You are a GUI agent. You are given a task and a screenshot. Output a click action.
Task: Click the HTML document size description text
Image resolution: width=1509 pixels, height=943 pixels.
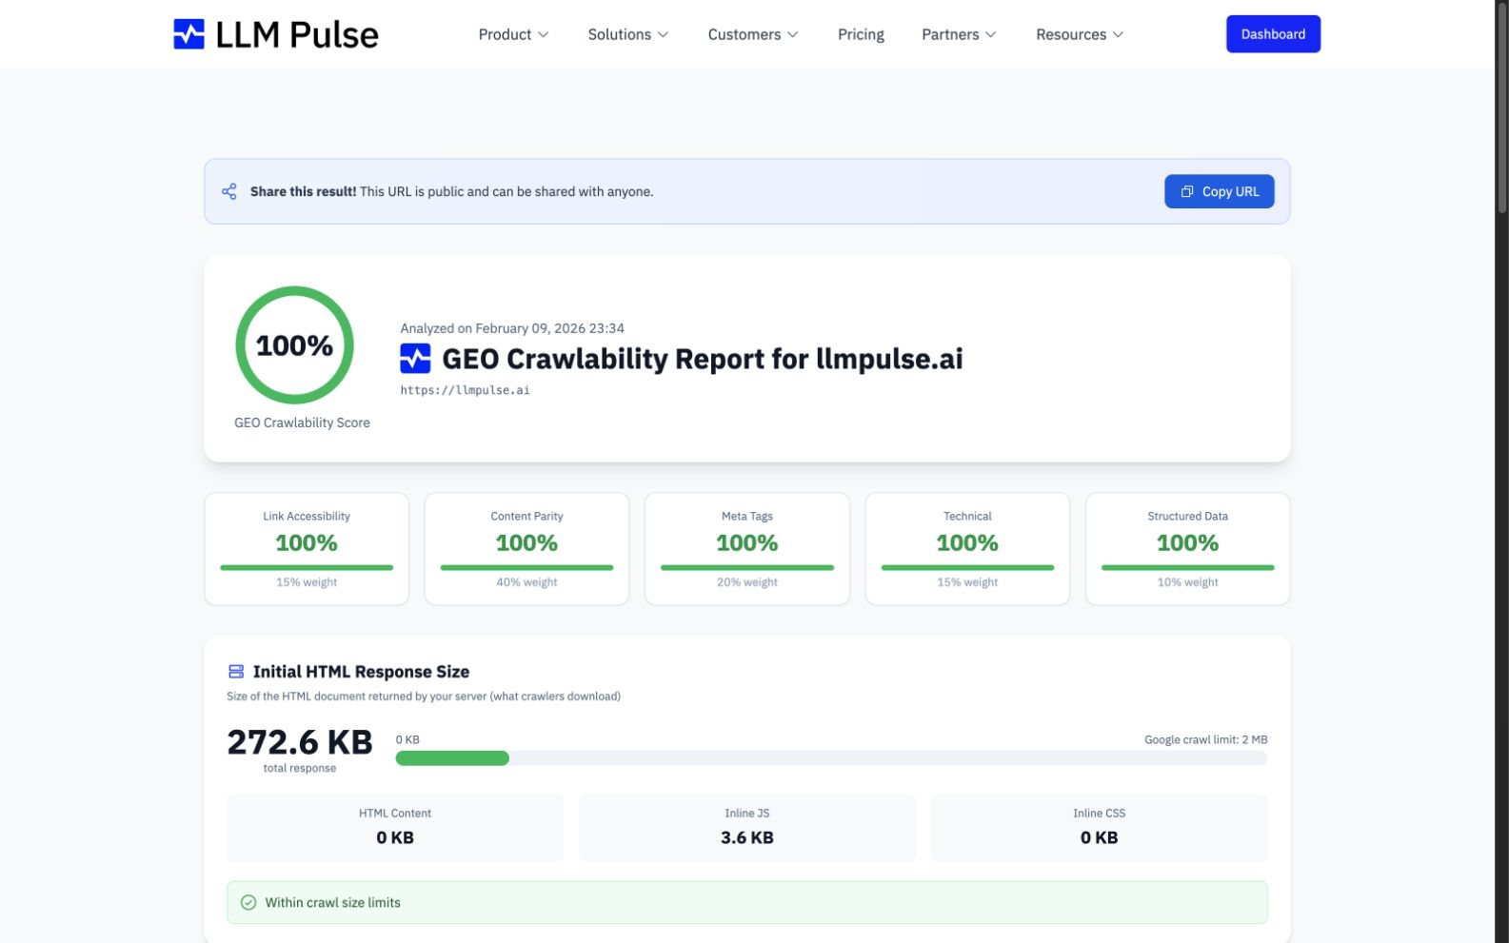424,697
